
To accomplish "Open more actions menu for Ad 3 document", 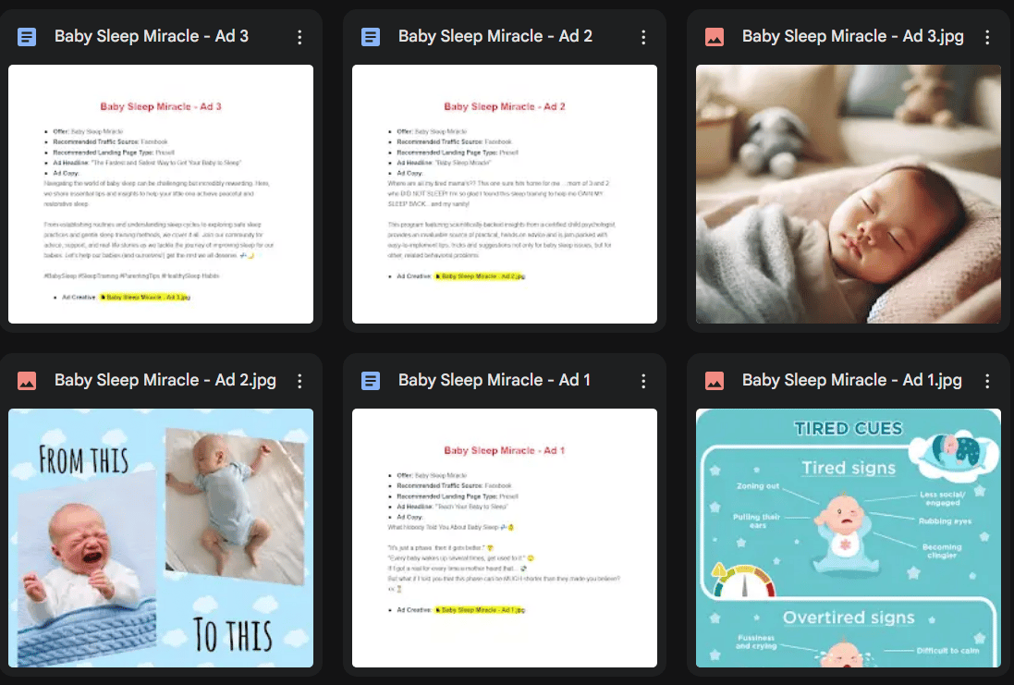I will click(x=299, y=37).
